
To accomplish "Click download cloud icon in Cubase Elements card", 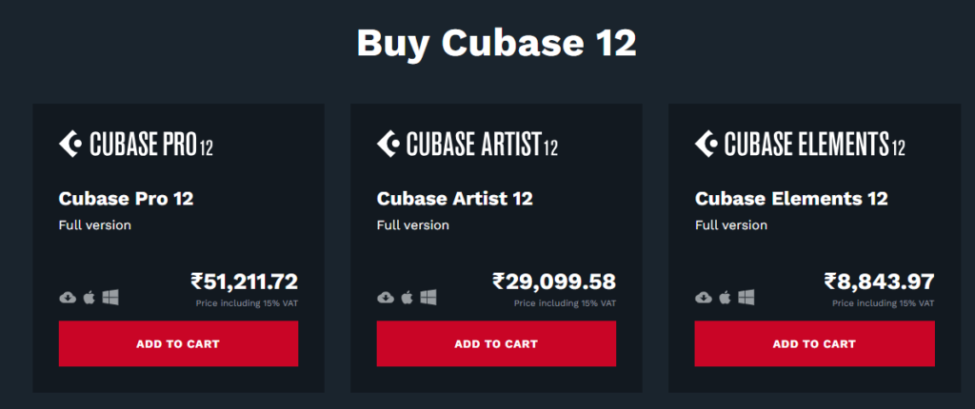I will coord(704,298).
